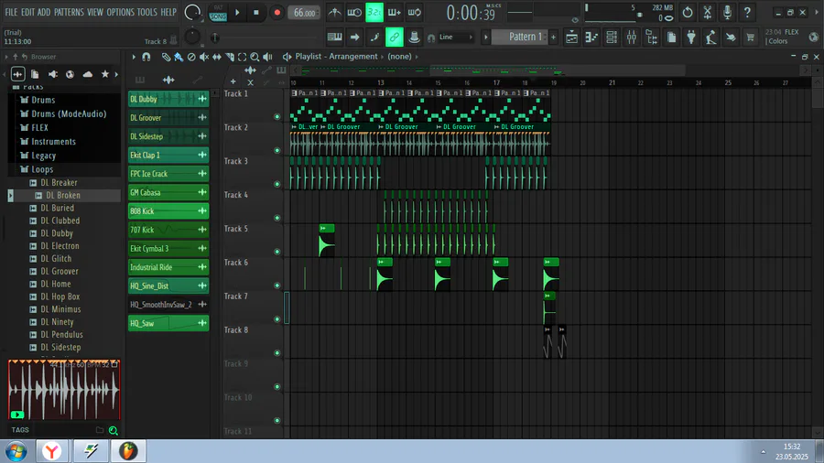The height and width of the screenshot is (463, 824).
Task: Open the Line snap dropdown
Action: click(x=456, y=38)
